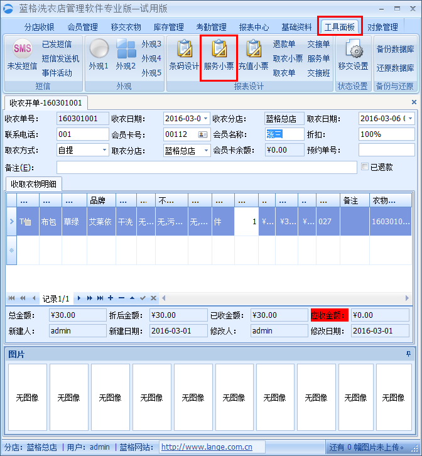The width and height of the screenshot is (422, 456).
Task: Click the 027 cell in the grid
Action: pyautogui.click(x=328, y=222)
